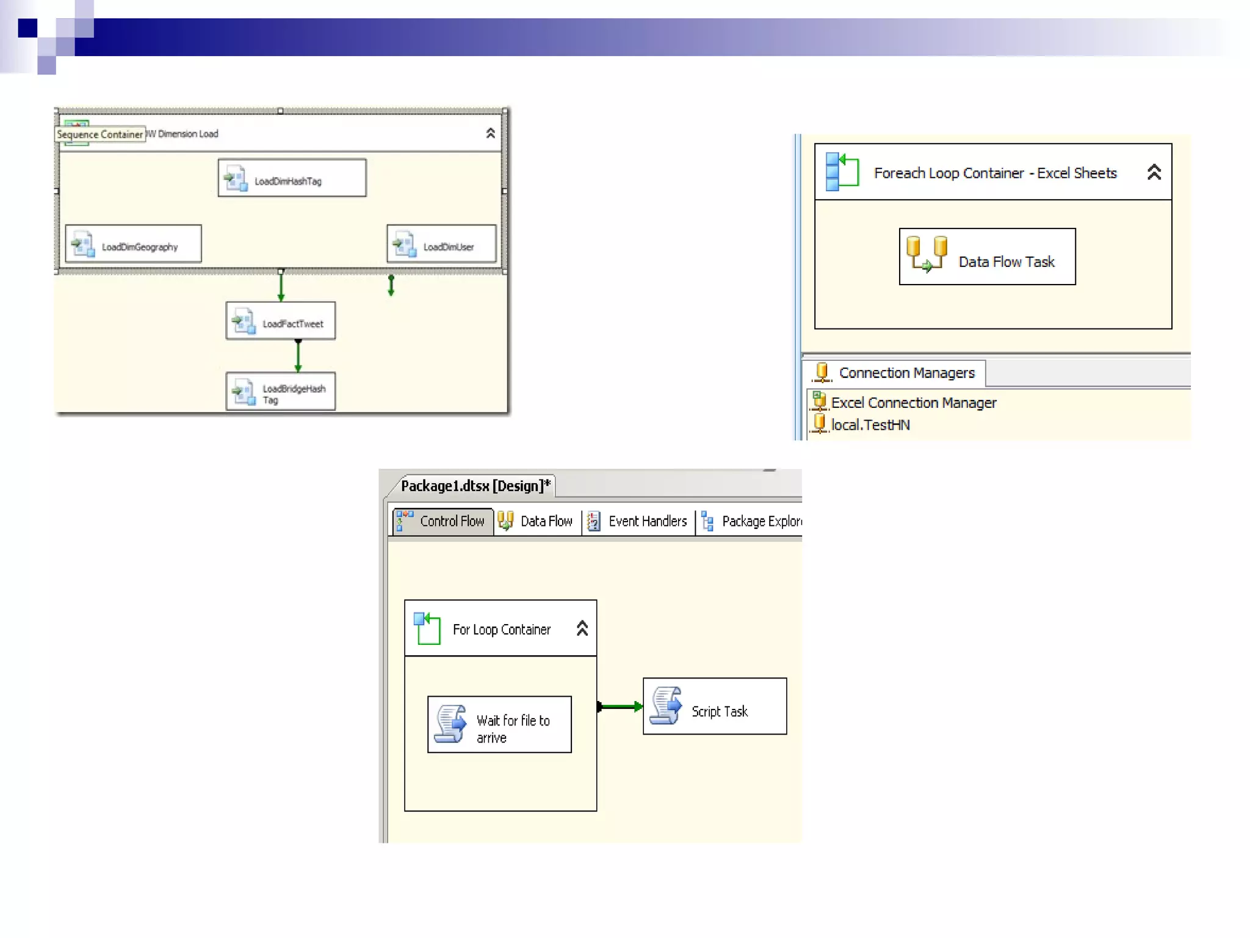The width and height of the screenshot is (1250, 938).
Task: Click the Wait for file to arrive icon
Action: pos(450,724)
